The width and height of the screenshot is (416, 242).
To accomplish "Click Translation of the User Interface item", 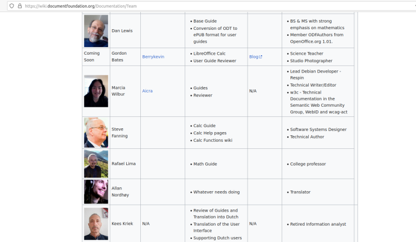I will (217, 227).
